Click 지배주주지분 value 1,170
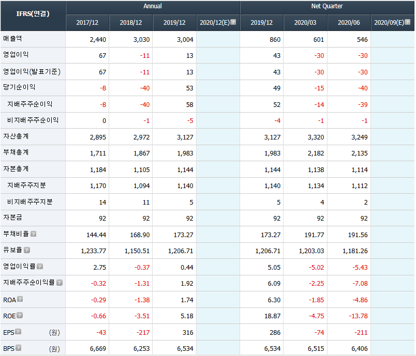This screenshot has width=416, height=356. pos(98,186)
